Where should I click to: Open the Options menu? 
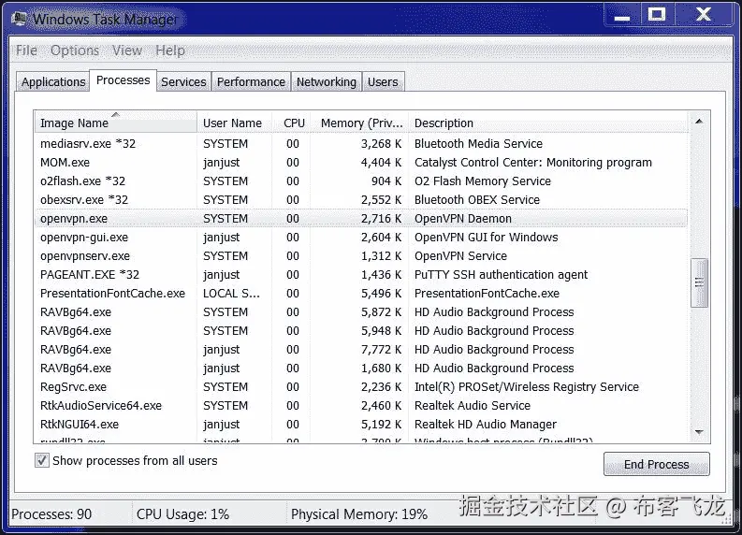(75, 51)
